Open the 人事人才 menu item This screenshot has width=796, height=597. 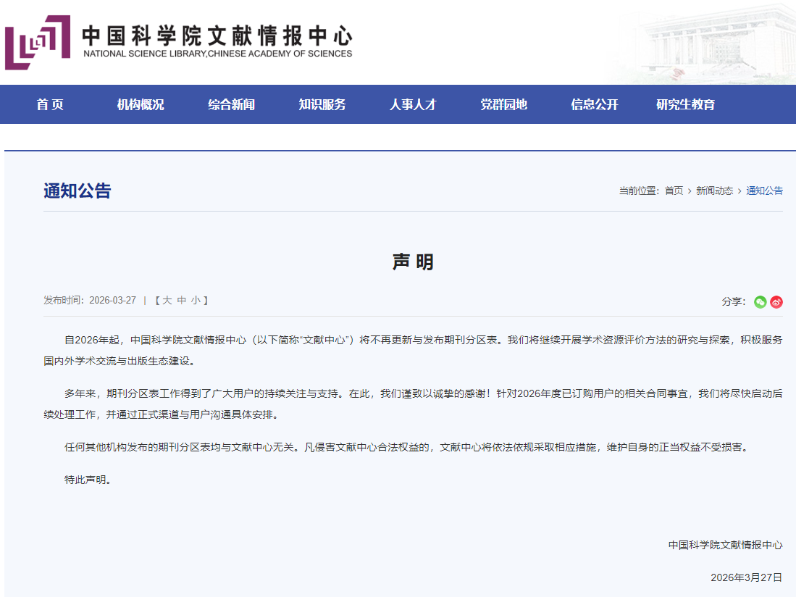(x=413, y=104)
